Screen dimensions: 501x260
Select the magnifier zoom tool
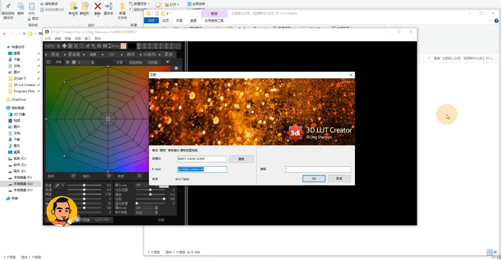(93, 45)
